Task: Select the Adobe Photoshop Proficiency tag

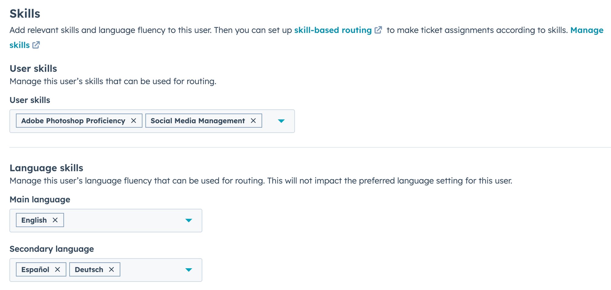Action: tap(73, 121)
